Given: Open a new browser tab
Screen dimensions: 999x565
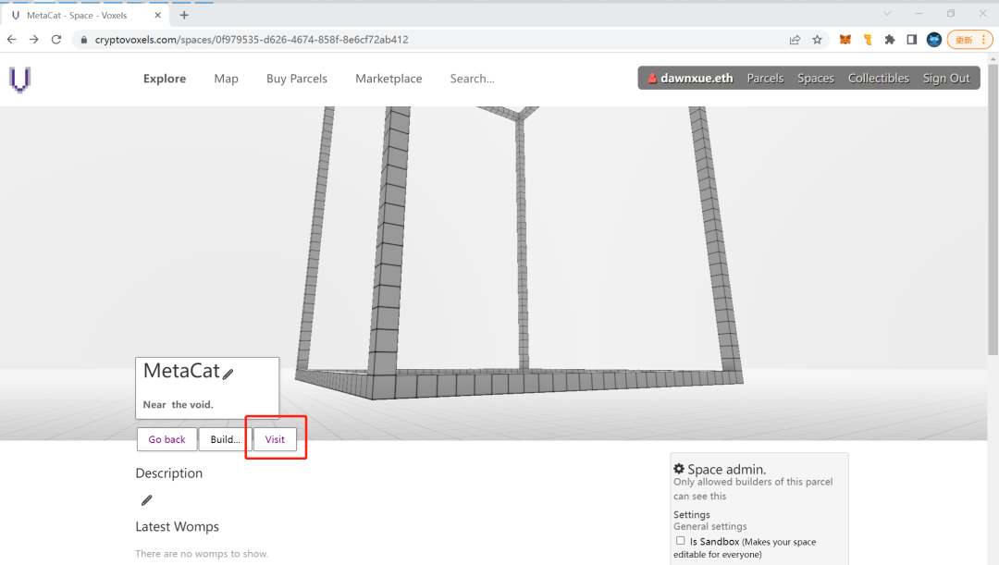Looking at the screenshot, I should click(x=184, y=15).
